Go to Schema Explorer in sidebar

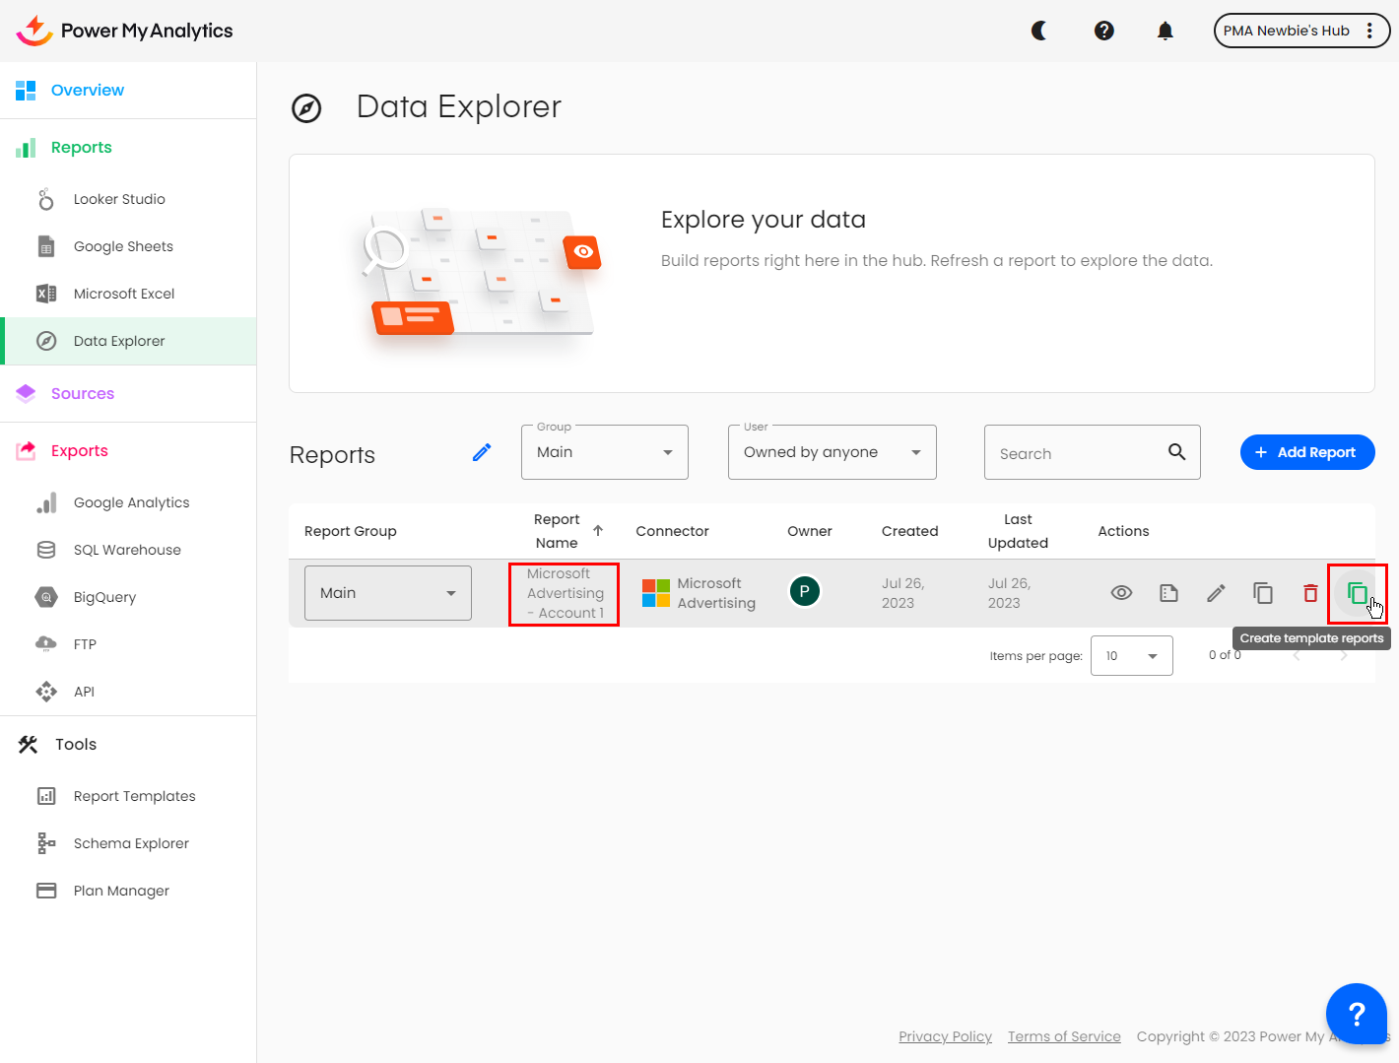[131, 843]
